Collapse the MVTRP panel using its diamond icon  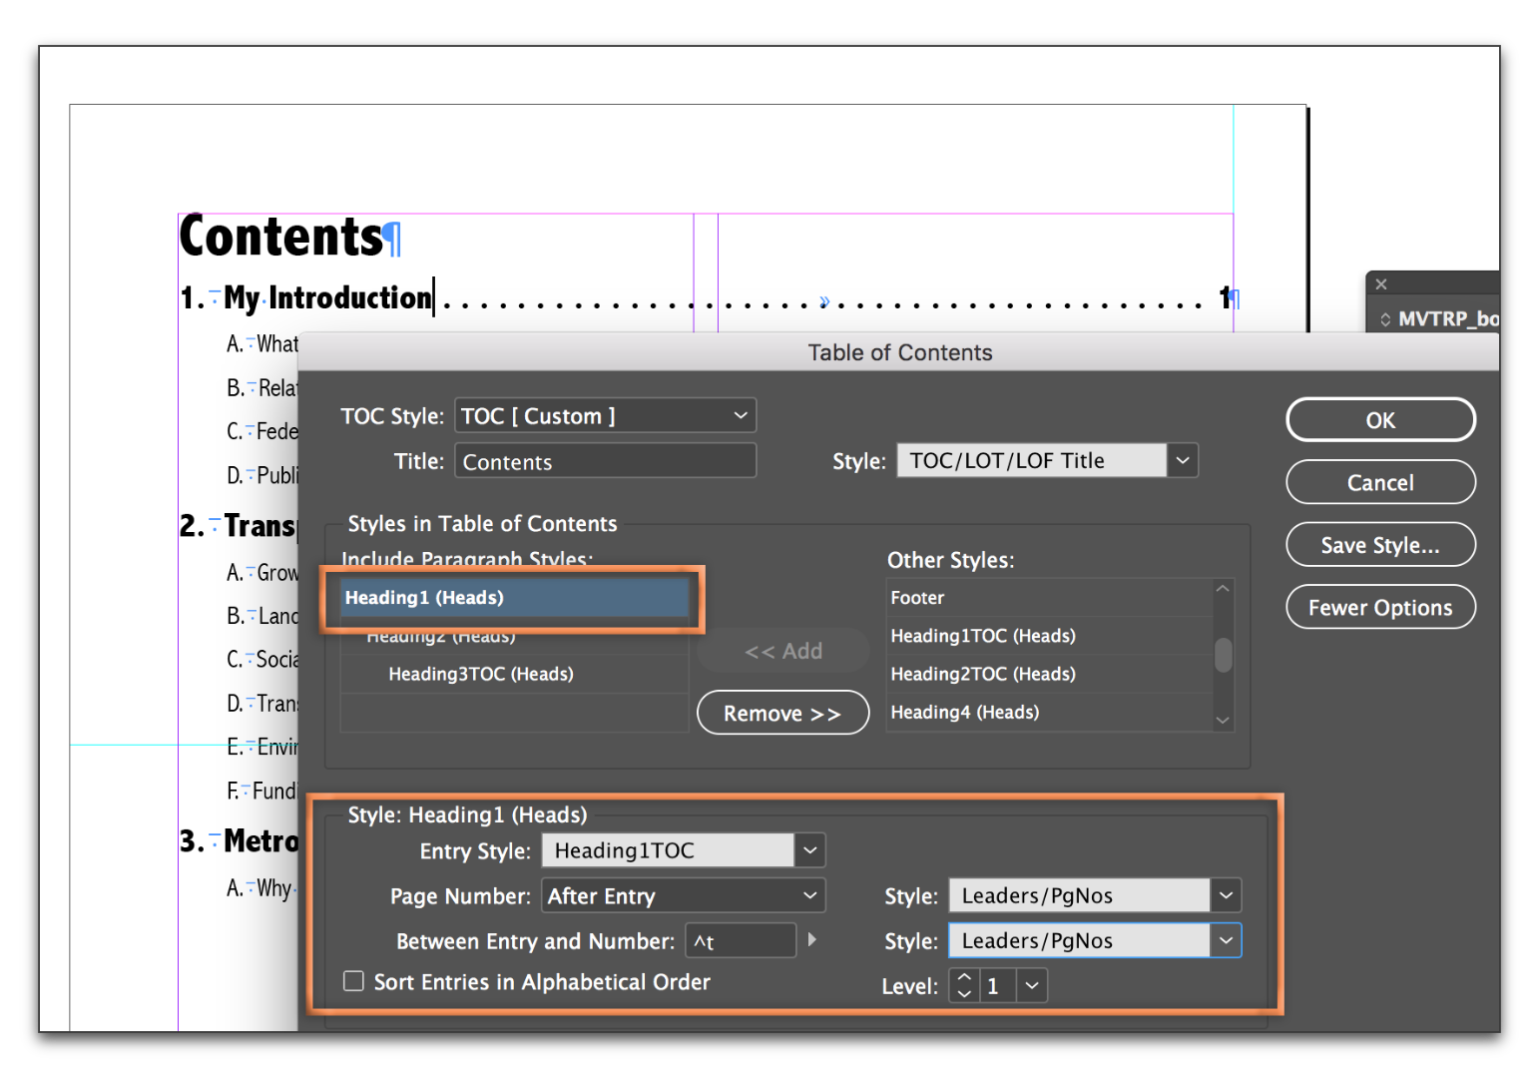click(1385, 318)
